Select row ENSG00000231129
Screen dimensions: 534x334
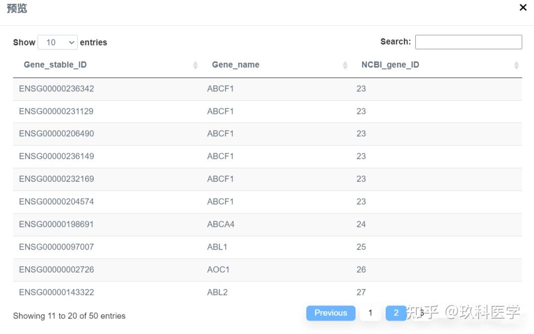pyautogui.click(x=56, y=111)
